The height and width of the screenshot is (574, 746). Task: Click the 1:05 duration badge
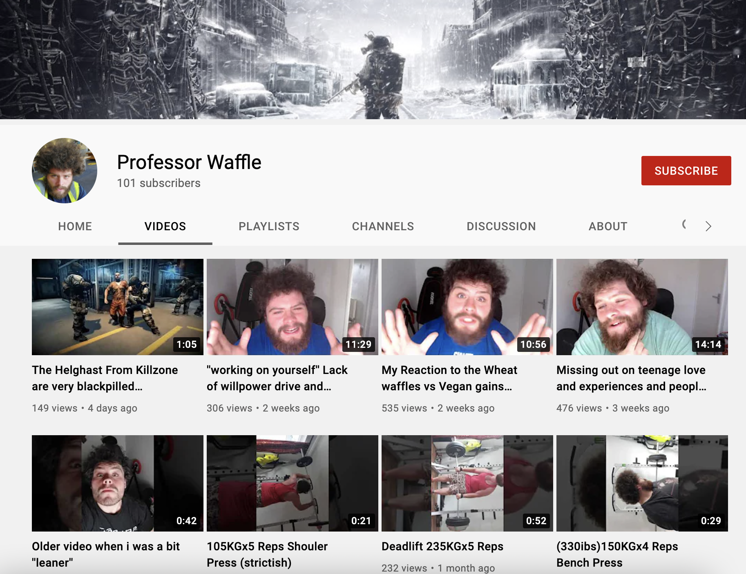[187, 345]
